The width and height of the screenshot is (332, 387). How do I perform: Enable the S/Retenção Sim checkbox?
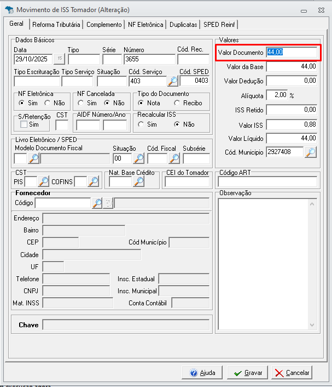click(24, 124)
